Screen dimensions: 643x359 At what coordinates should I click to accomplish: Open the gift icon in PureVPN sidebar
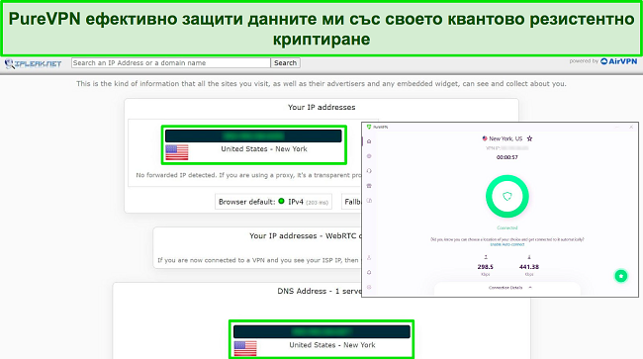(369, 186)
